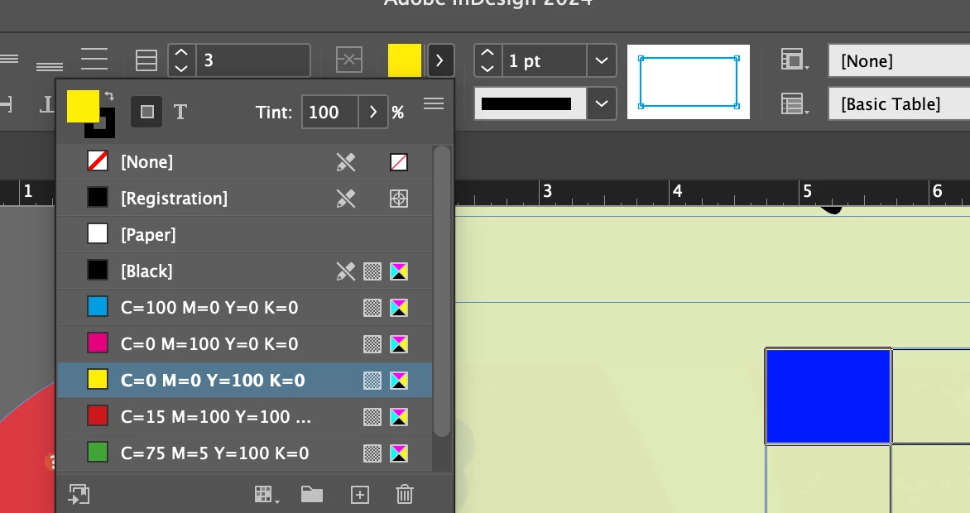Click the non-editable pencil icon on [None] row

coord(346,162)
